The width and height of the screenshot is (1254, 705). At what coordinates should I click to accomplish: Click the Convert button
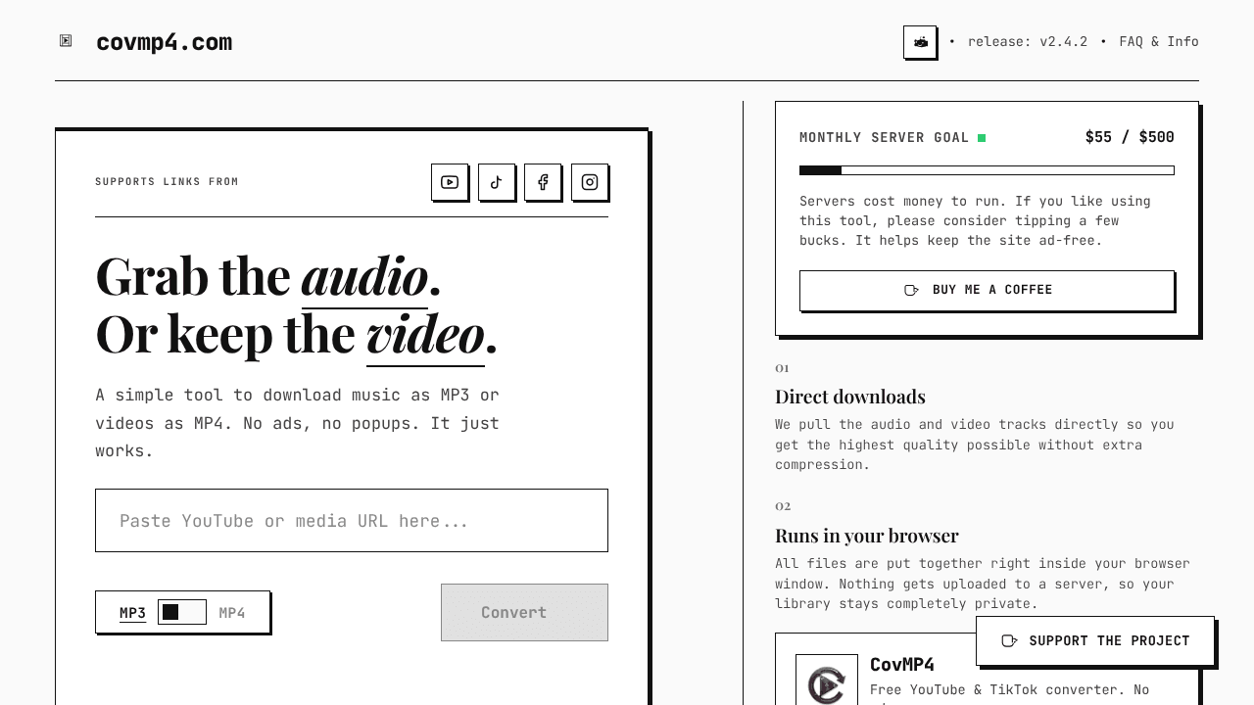tap(524, 613)
